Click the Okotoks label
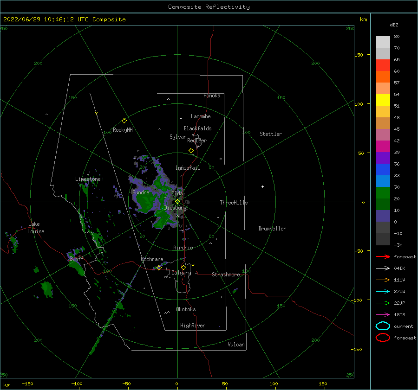Image resolution: width=418 pixels, height=390 pixels. pyautogui.click(x=186, y=309)
